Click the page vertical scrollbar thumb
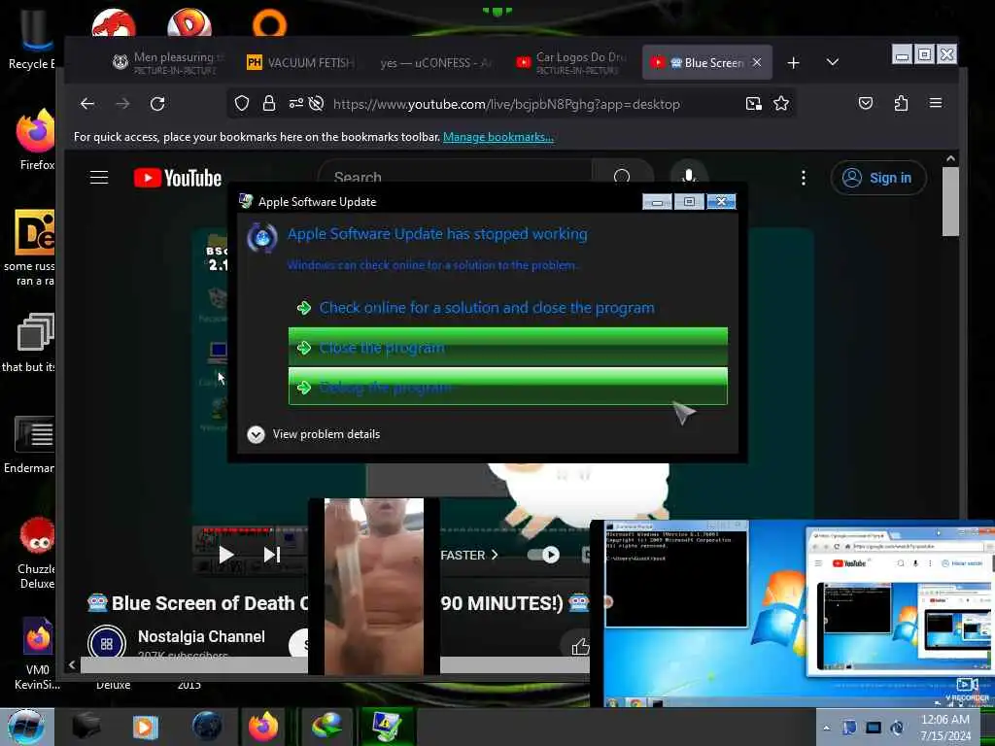This screenshot has height=746, width=995. pos(950,201)
